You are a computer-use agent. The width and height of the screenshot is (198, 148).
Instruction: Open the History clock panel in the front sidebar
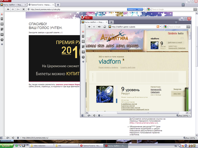[83, 57]
